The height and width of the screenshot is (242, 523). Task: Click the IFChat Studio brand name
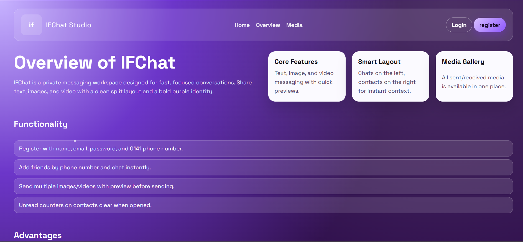(x=68, y=25)
